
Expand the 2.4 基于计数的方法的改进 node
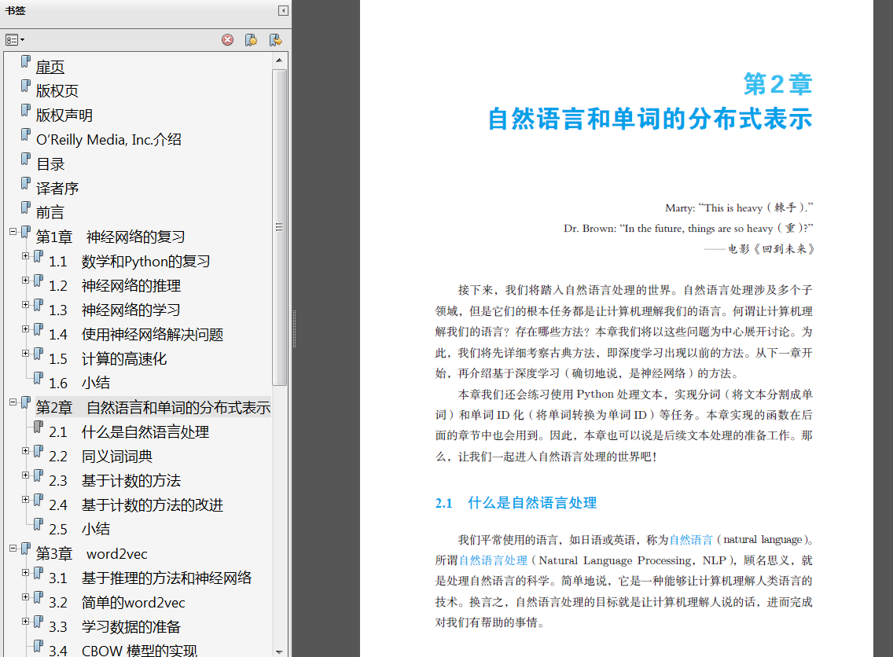coord(26,499)
